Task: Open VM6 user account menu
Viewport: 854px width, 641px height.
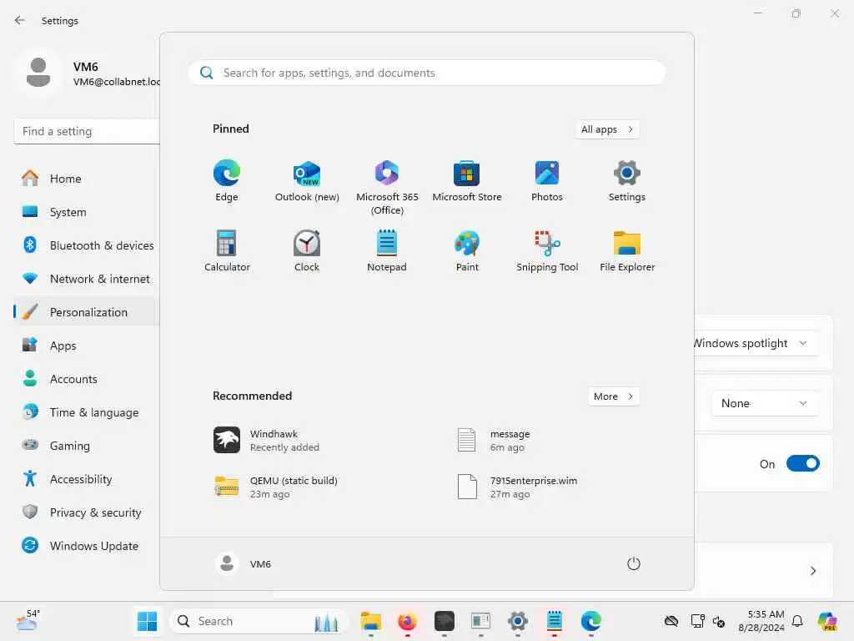Action: pyautogui.click(x=243, y=563)
